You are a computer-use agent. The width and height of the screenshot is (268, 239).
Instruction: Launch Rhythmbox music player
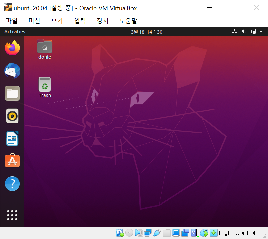12,116
